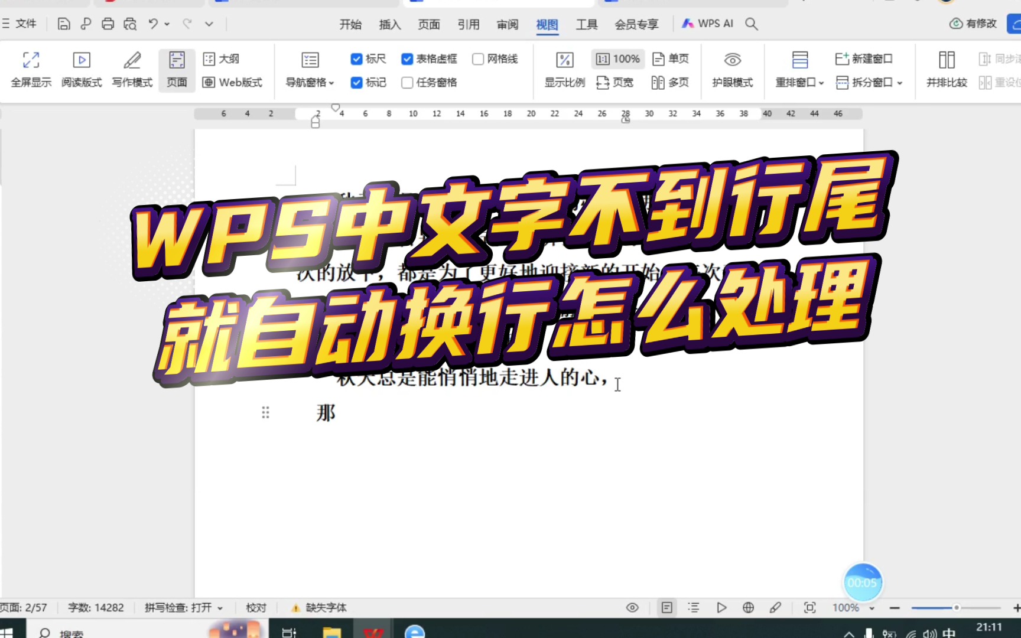This screenshot has height=638, width=1021.
Task: Click the blue 00:05 recording timer bubble
Action: [863, 582]
